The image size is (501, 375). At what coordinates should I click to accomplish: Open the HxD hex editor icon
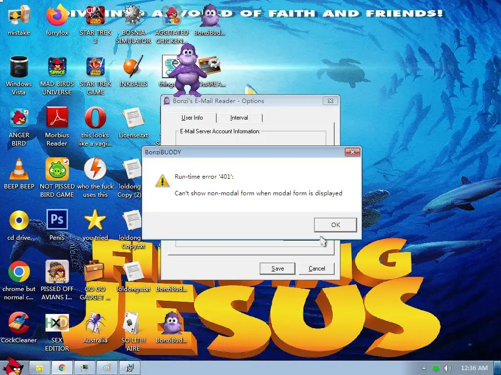coord(57,332)
